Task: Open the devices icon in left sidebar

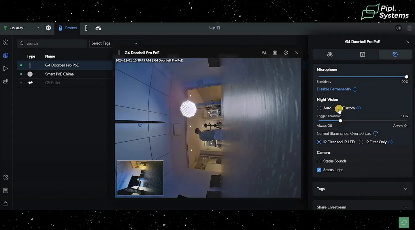Action: click(5, 55)
